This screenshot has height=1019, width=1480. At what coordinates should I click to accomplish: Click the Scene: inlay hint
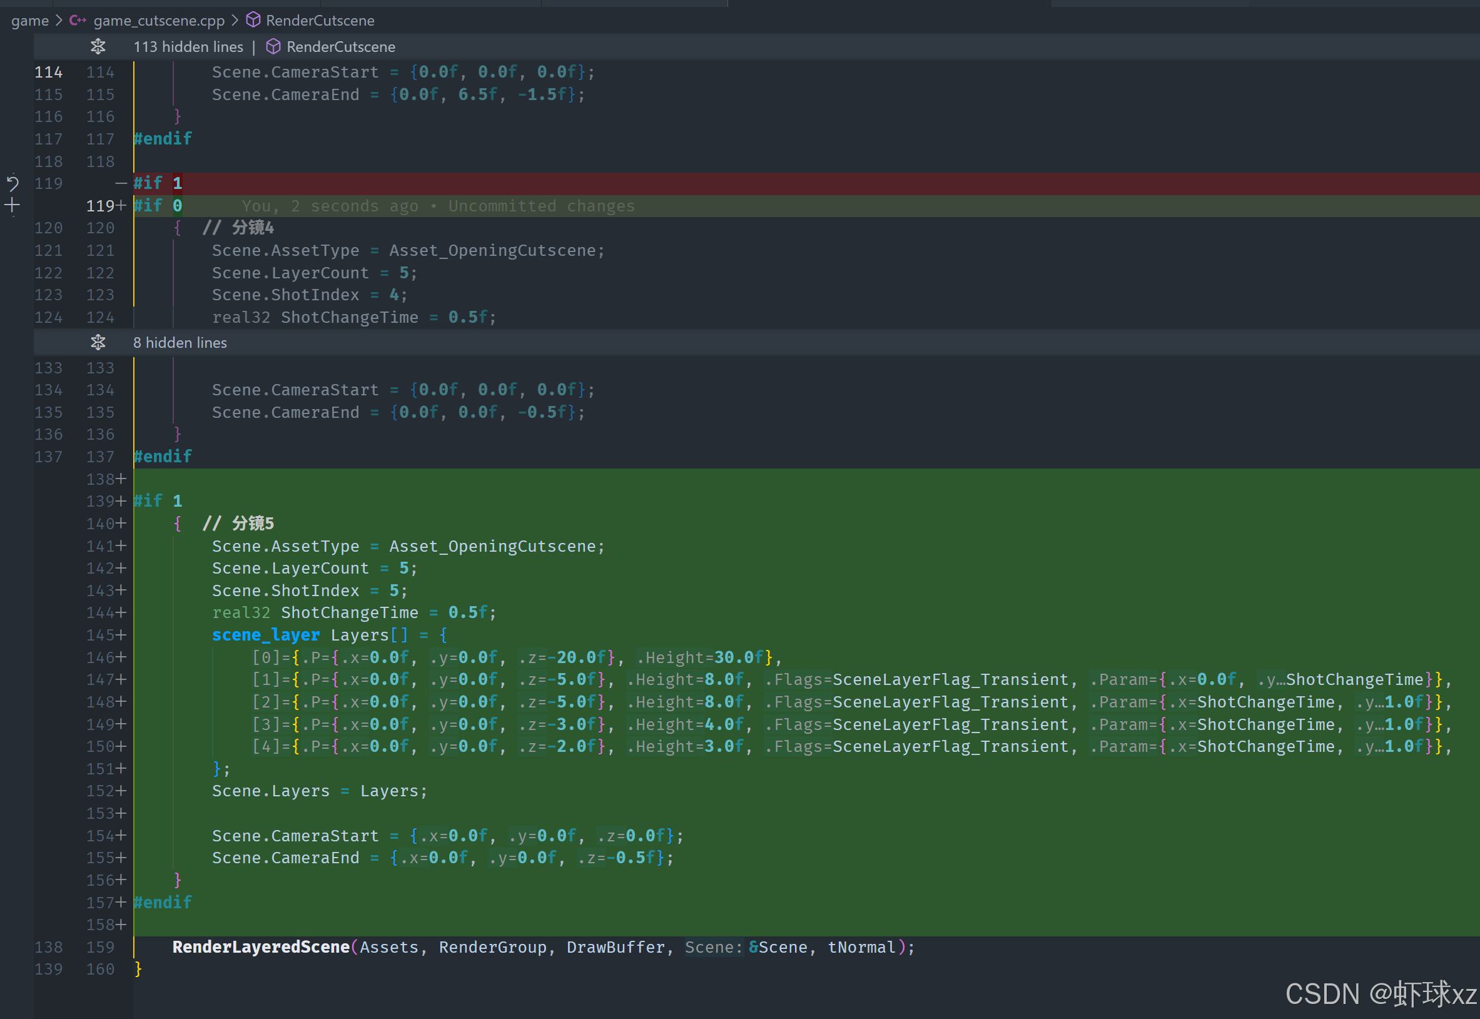click(713, 948)
